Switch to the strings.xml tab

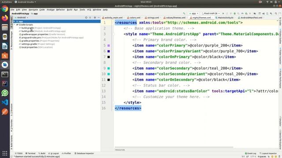[152, 18]
